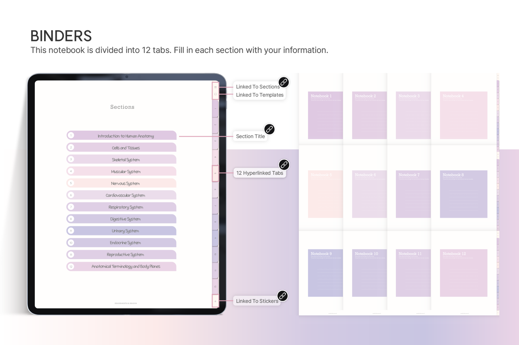Select the Notebook 8 cover thumbnail

[463, 194]
